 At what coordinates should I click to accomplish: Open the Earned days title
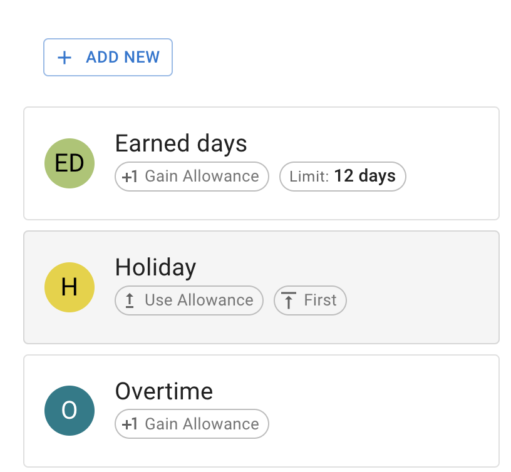[181, 143]
